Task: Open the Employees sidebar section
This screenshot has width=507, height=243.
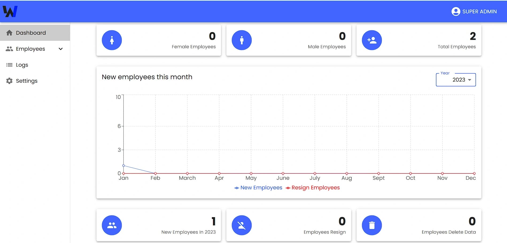Action: (30, 49)
